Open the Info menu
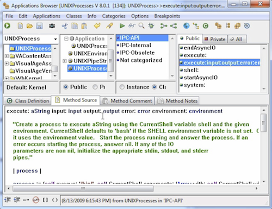 (92, 16)
